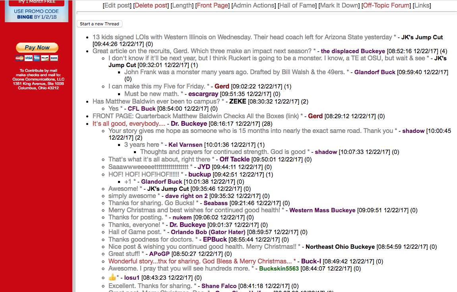Open Admin Actions
Image resolution: width=457 pixels, height=292 pixels.
254,5
